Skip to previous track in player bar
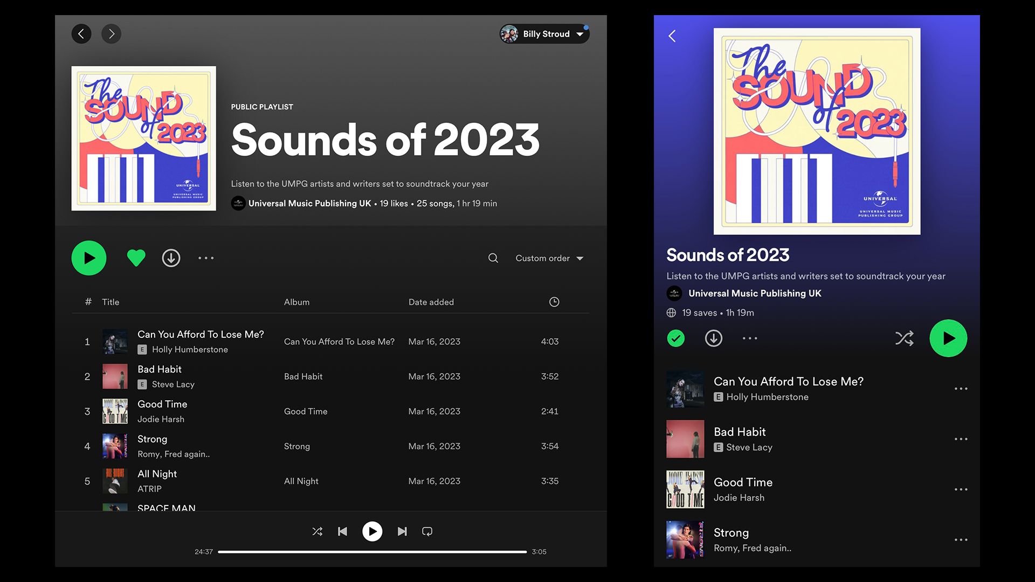 pyautogui.click(x=342, y=532)
